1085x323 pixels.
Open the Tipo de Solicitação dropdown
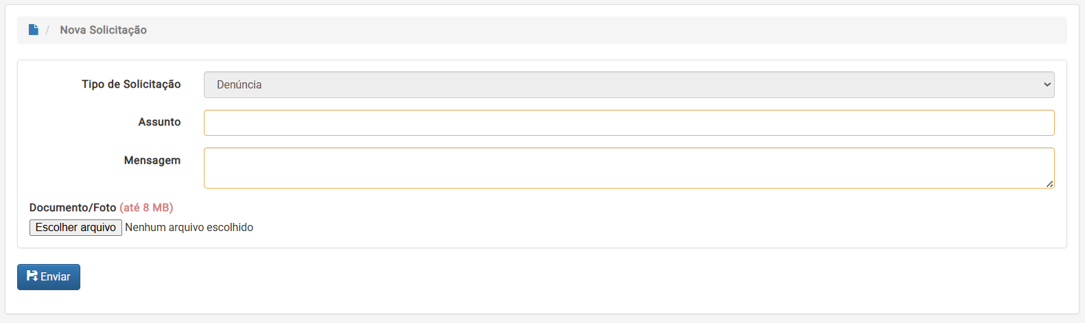pos(628,85)
